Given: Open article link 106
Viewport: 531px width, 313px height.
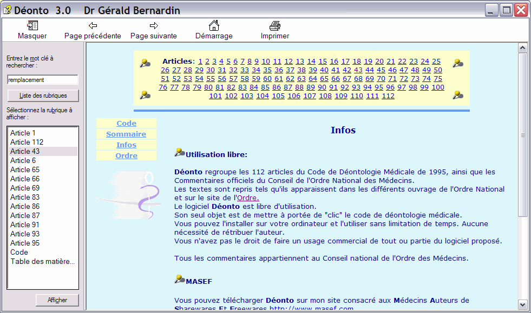Looking at the screenshot, I should pos(294,96).
